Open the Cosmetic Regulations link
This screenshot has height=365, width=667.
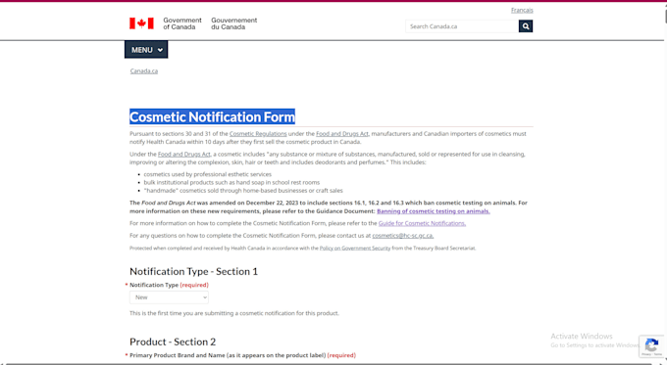[x=258, y=134]
